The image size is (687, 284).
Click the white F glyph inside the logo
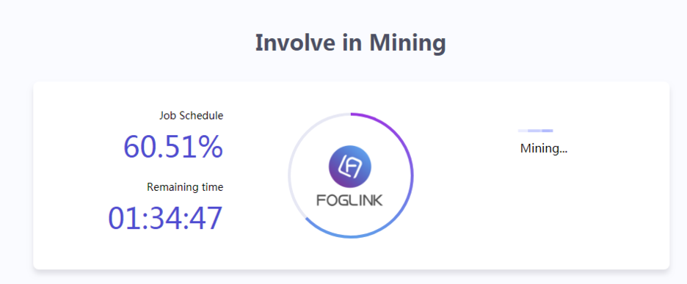tap(350, 167)
